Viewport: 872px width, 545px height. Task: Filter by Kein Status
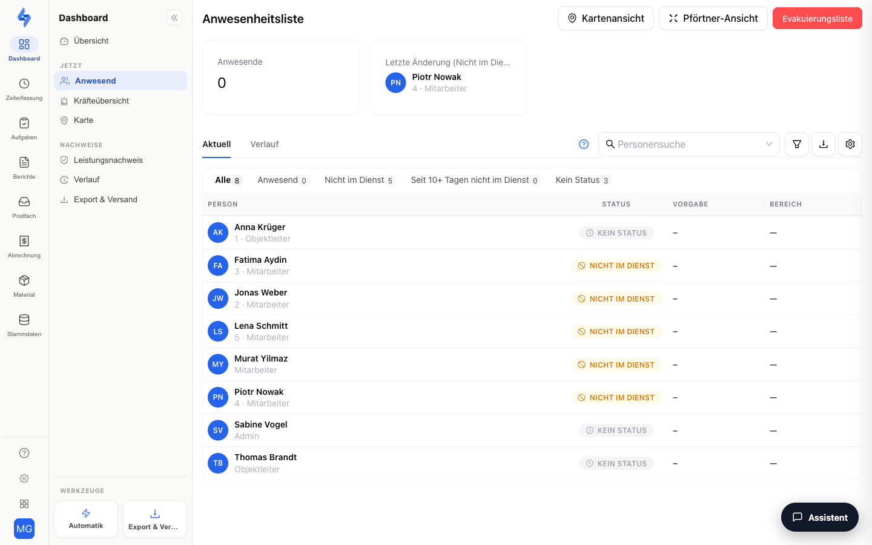[x=583, y=180]
